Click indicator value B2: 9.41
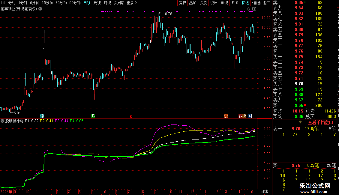Screen dimensions: 339x195 (46, 121)
